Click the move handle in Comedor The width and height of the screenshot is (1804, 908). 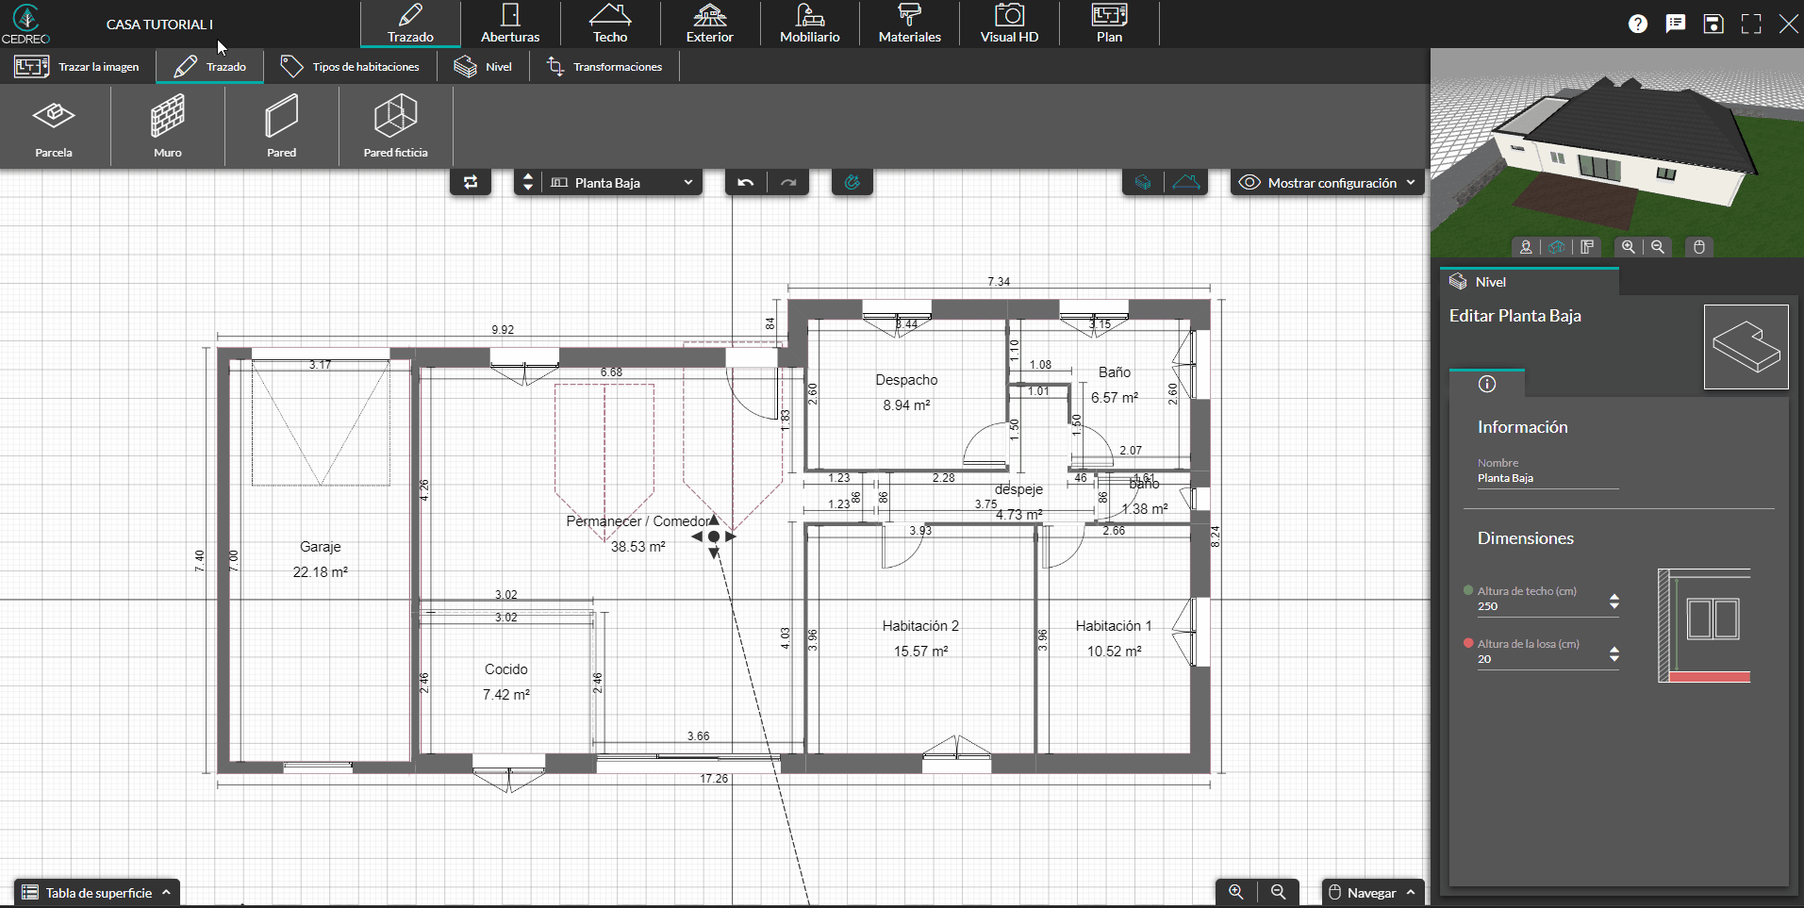point(714,537)
